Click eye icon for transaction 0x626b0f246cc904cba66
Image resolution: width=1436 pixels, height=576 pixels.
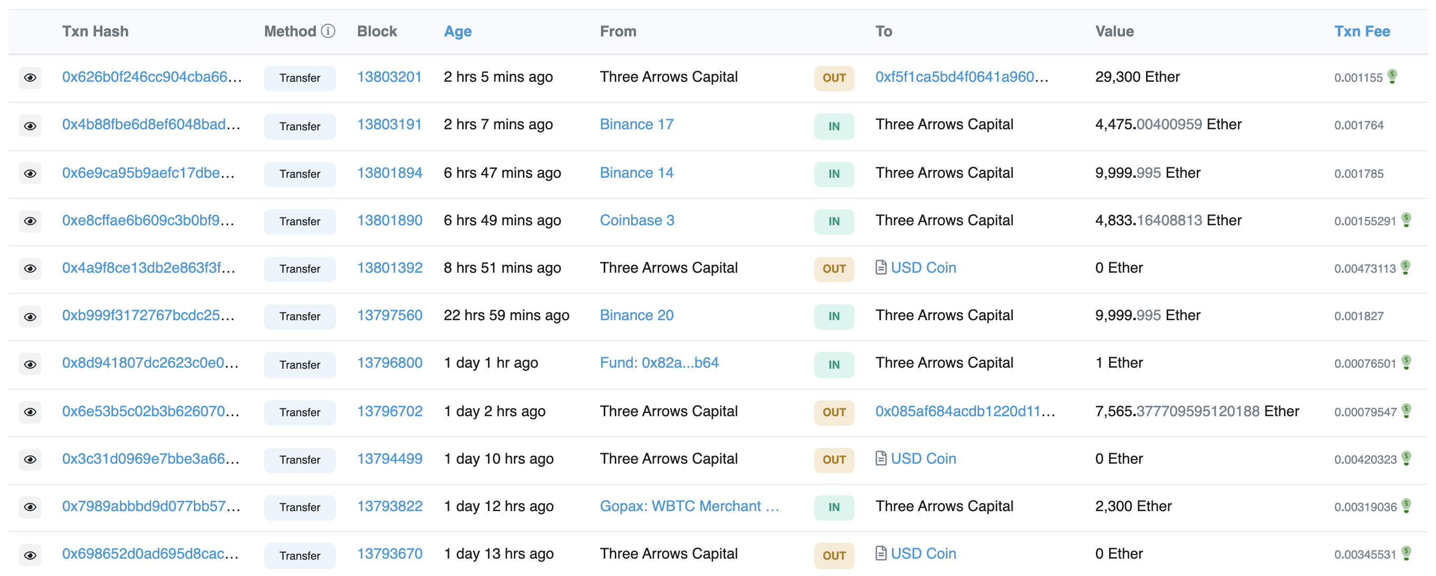tap(30, 78)
